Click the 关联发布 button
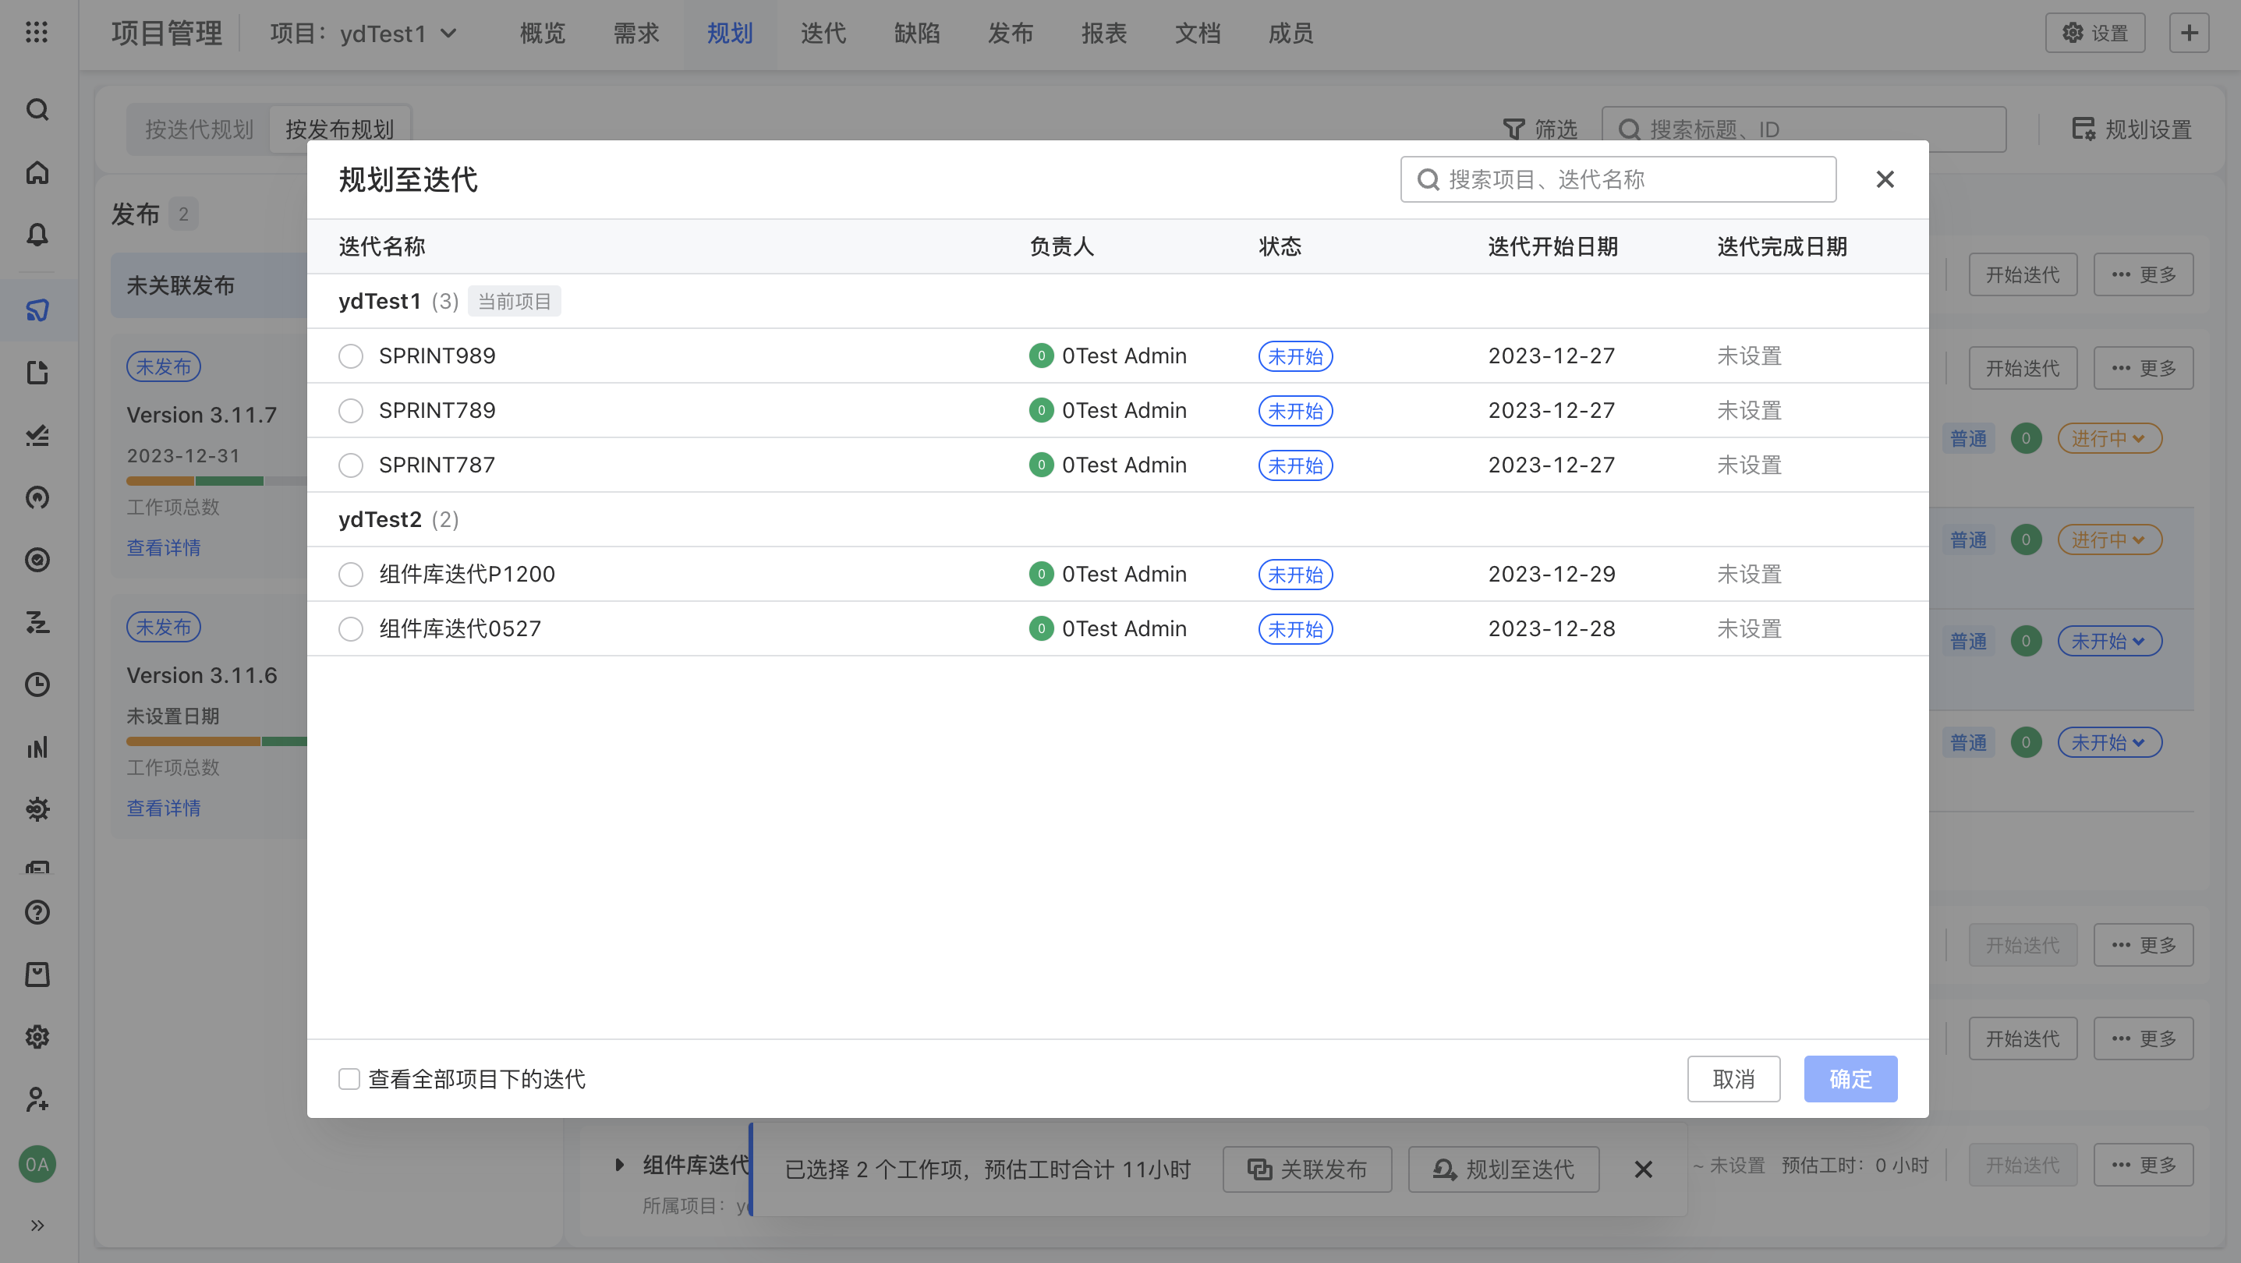The width and height of the screenshot is (2241, 1263). click(1307, 1170)
